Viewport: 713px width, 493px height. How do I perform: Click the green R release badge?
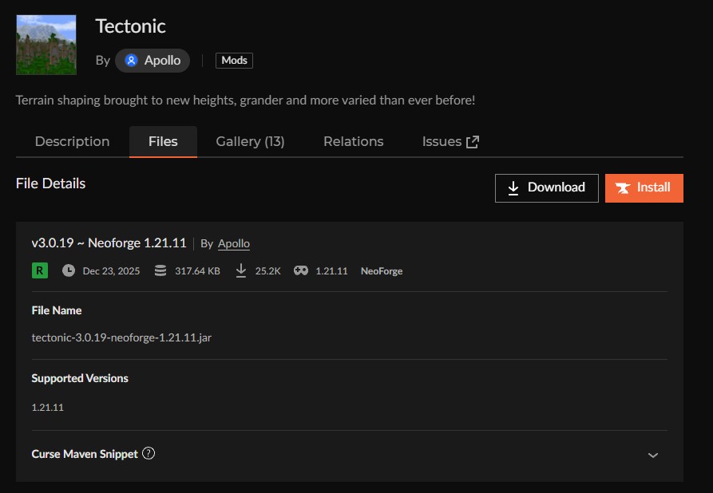pos(40,270)
